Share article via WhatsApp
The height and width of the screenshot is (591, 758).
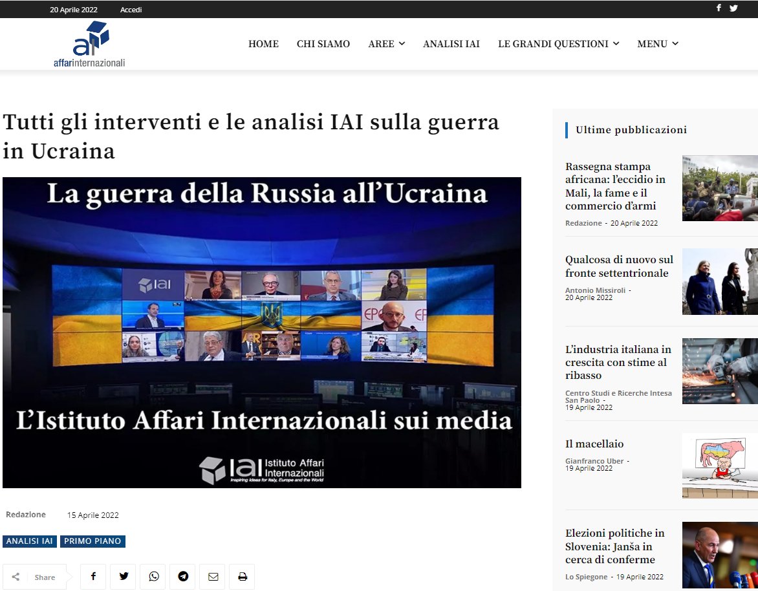click(x=154, y=577)
